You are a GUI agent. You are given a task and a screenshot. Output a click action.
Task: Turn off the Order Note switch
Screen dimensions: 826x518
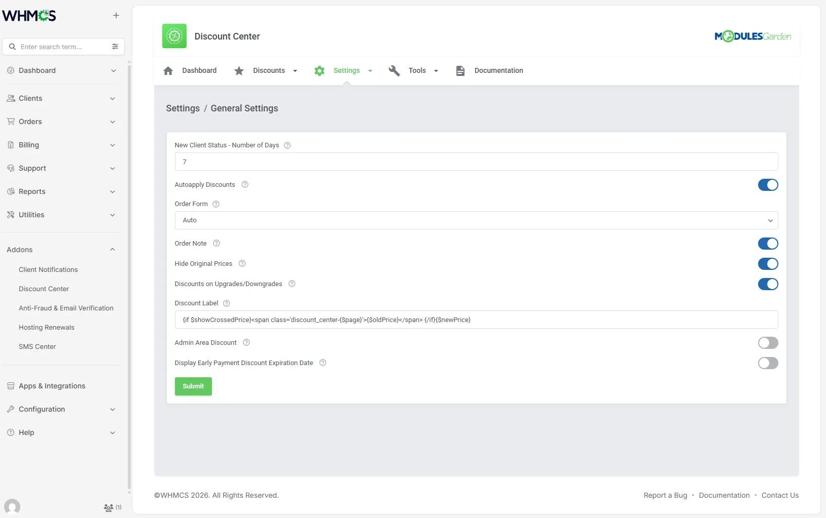(x=768, y=244)
